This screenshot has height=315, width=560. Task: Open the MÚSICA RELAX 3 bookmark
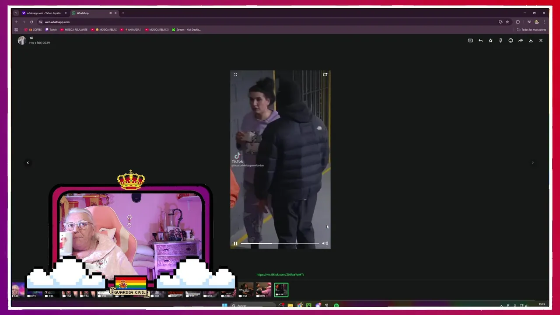[157, 30]
